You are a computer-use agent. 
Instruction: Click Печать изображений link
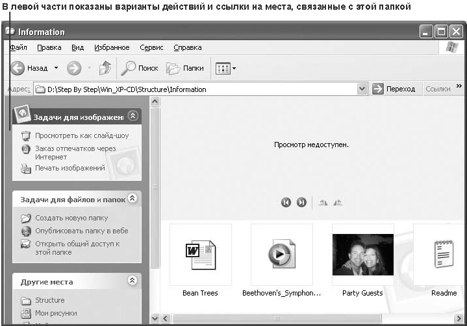70,168
